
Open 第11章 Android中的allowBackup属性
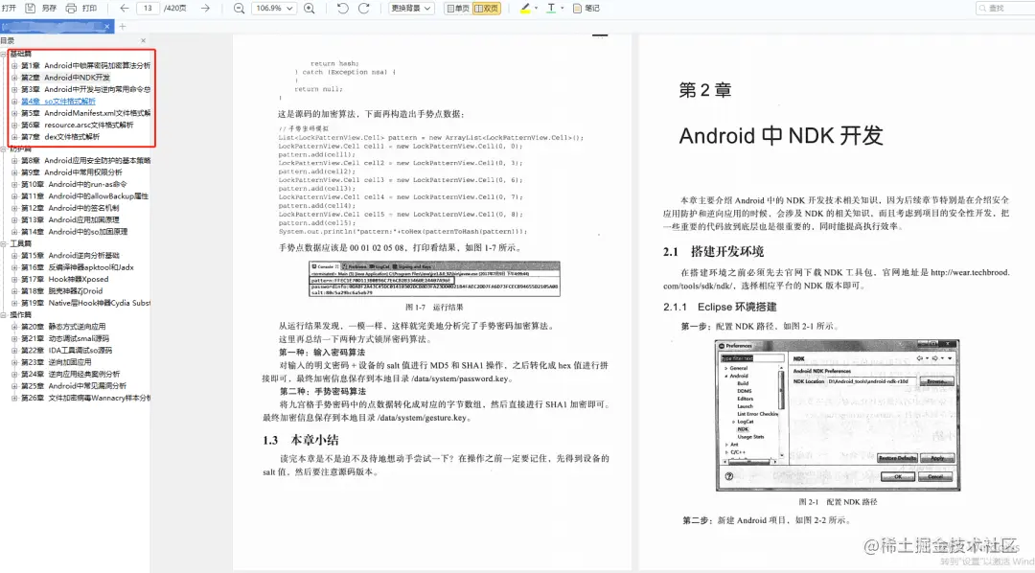[84, 196]
